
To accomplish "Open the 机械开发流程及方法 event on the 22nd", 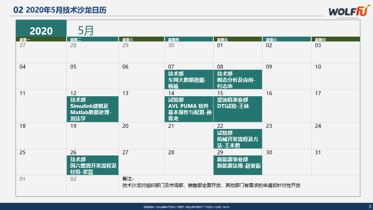I will pos(238,139).
